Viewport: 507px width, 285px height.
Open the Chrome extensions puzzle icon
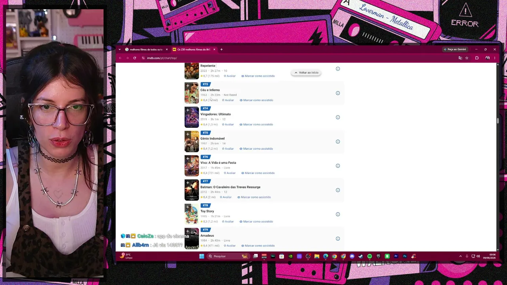[477, 58]
